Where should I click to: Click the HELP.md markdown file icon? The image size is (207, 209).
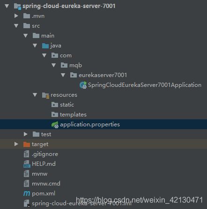point(27,164)
